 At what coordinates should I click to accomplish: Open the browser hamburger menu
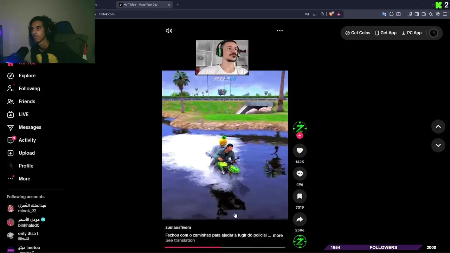pyautogui.click(x=445, y=14)
